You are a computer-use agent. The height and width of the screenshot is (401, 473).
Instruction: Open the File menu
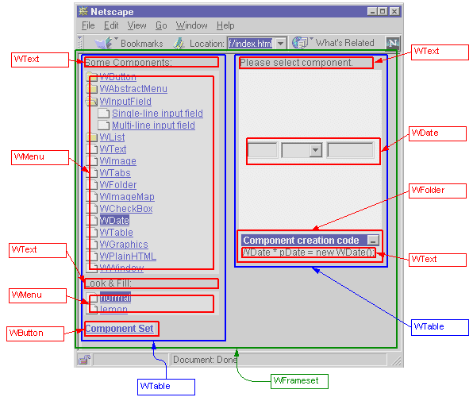88,25
